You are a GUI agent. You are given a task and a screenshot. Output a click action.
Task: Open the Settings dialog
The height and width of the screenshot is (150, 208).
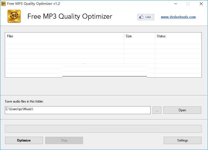pos(182,140)
